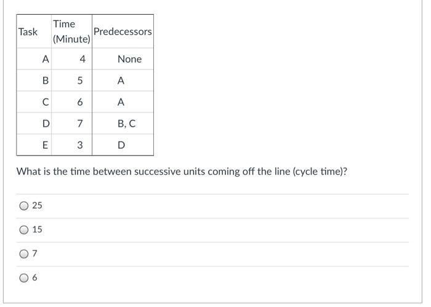The image size is (431, 307).
Task: Click the Task column header
Action: [x=34, y=31]
